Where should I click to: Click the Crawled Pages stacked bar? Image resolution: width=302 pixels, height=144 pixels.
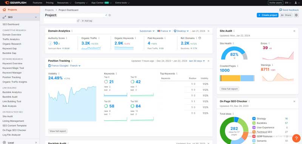click(237, 78)
